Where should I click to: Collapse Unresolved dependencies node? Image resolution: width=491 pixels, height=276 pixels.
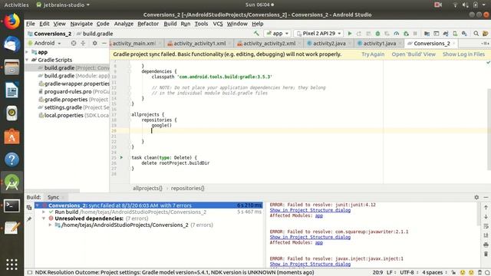tap(44, 219)
